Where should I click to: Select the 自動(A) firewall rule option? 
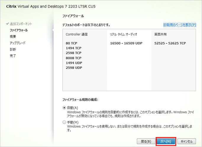(x=64, y=108)
